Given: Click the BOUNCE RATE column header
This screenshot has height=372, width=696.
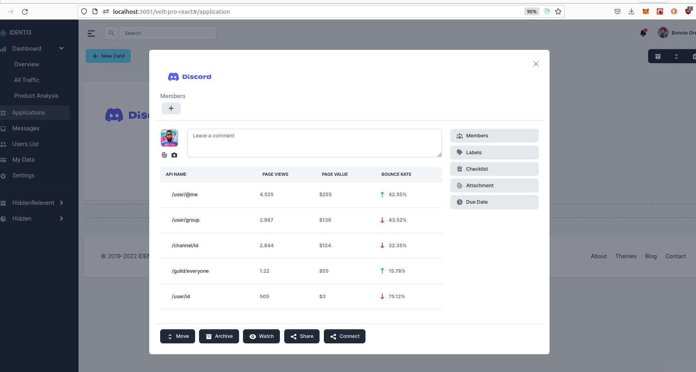Looking at the screenshot, I should (396, 174).
